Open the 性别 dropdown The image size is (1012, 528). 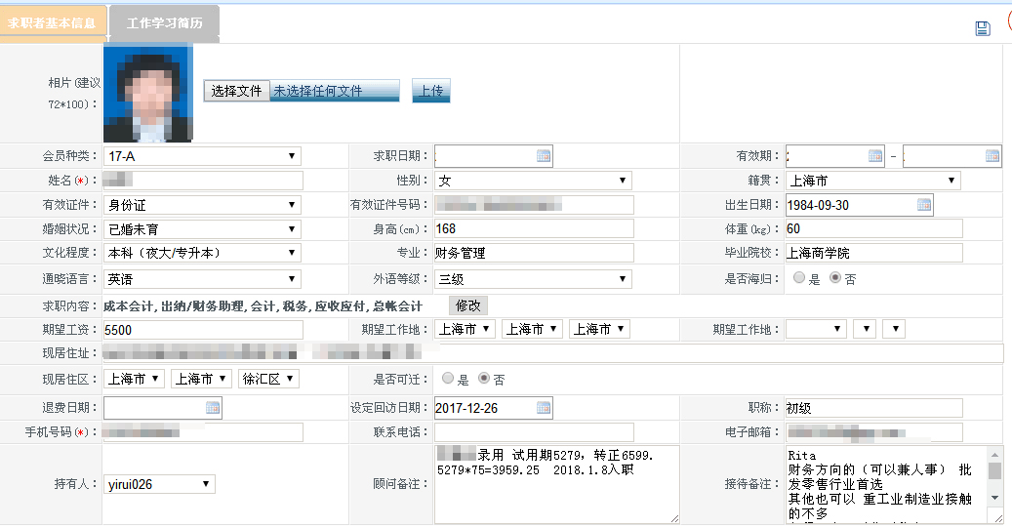pos(533,181)
